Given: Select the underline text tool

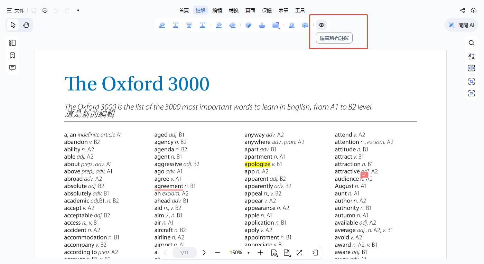Looking at the screenshot, I should pyautogui.click(x=176, y=25).
